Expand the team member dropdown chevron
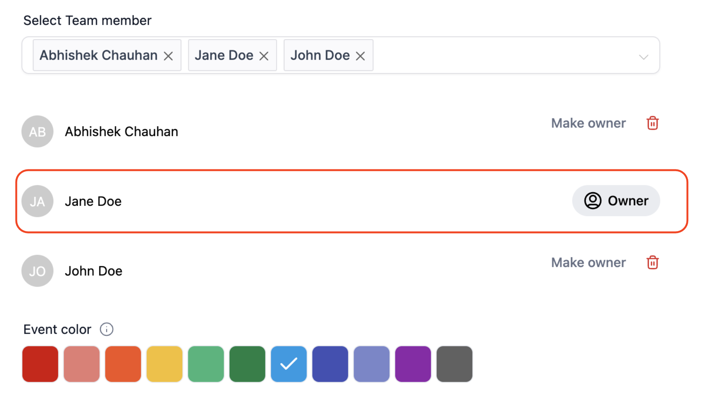This screenshot has width=714, height=419. click(x=643, y=57)
